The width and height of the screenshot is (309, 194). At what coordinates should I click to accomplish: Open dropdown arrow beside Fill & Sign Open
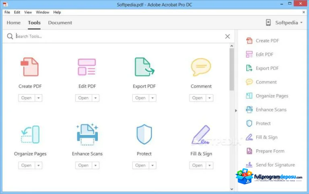[210, 165]
